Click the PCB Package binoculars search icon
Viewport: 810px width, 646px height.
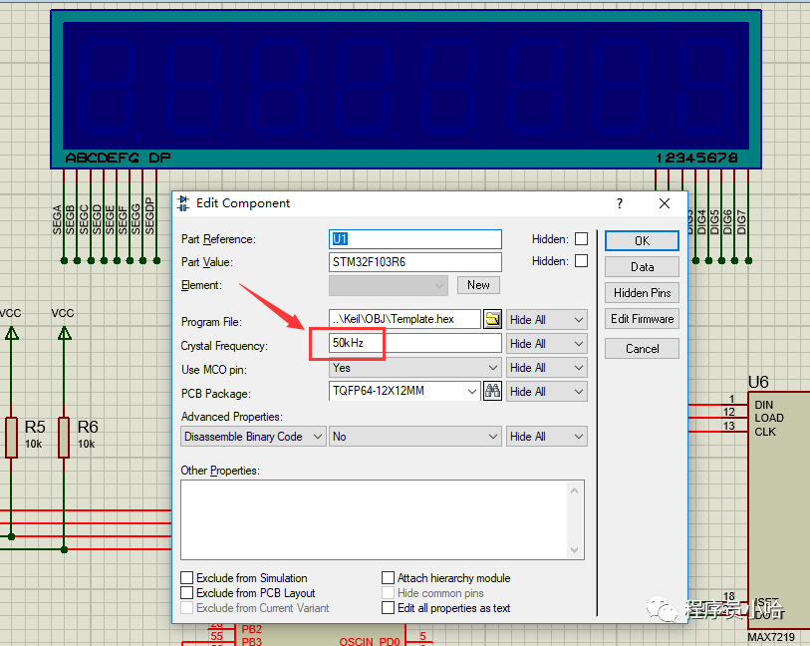[x=492, y=392]
